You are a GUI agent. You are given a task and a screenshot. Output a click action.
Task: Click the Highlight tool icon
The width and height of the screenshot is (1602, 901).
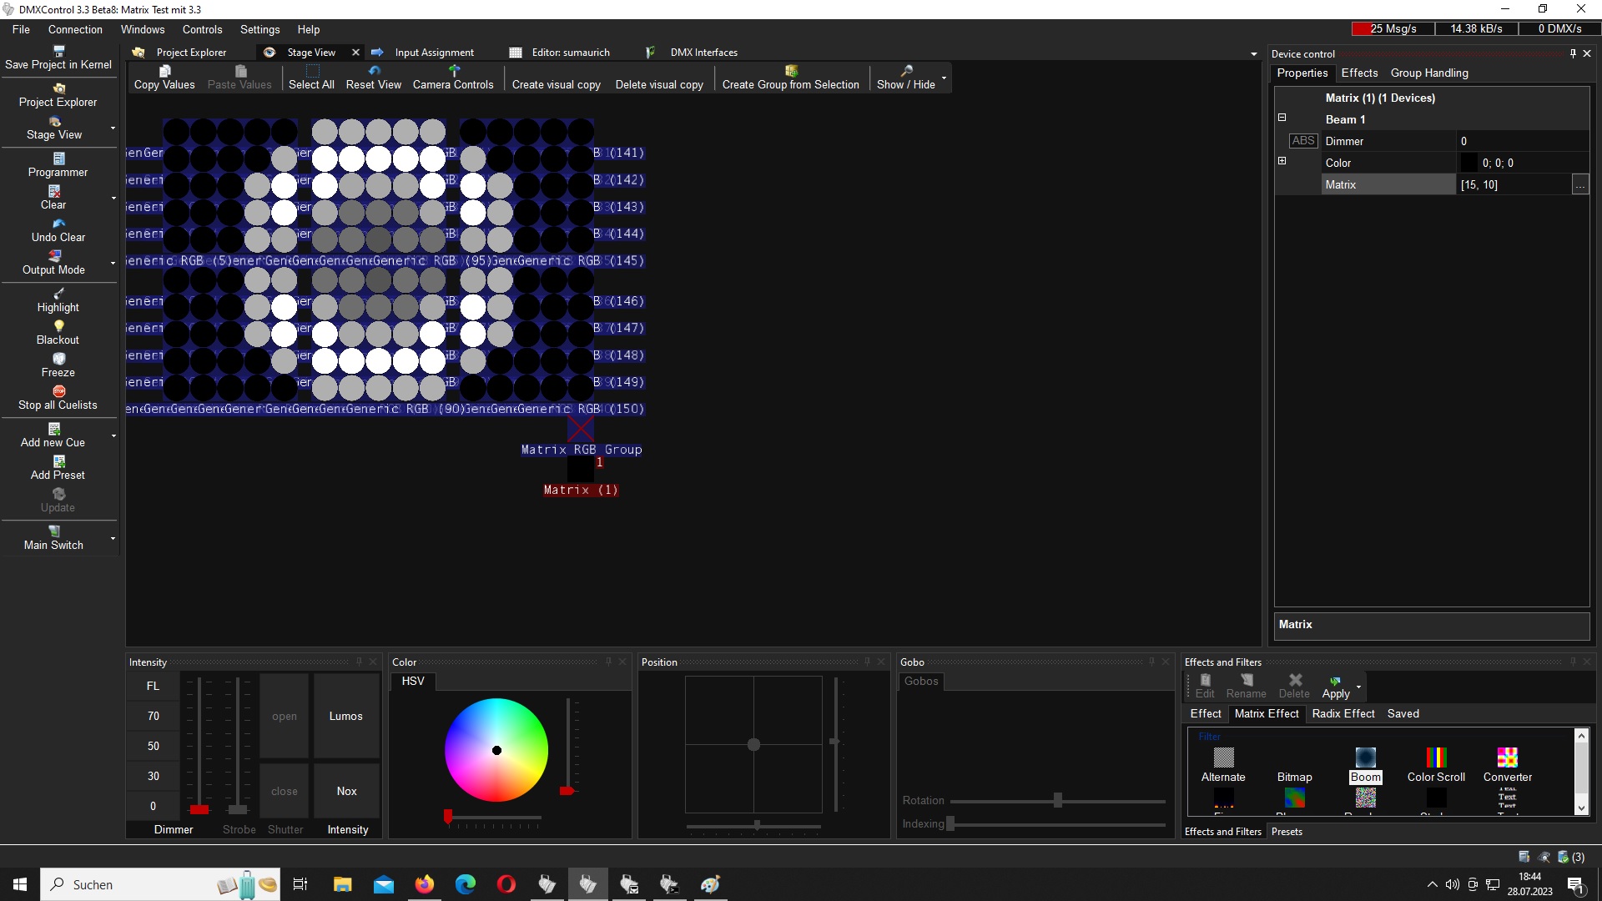(x=58, y=294)
